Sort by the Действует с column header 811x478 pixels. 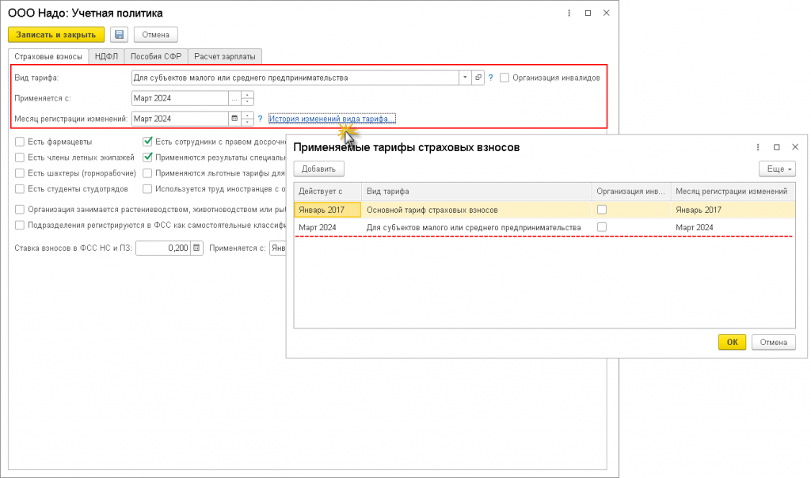[x=327, y=192]
